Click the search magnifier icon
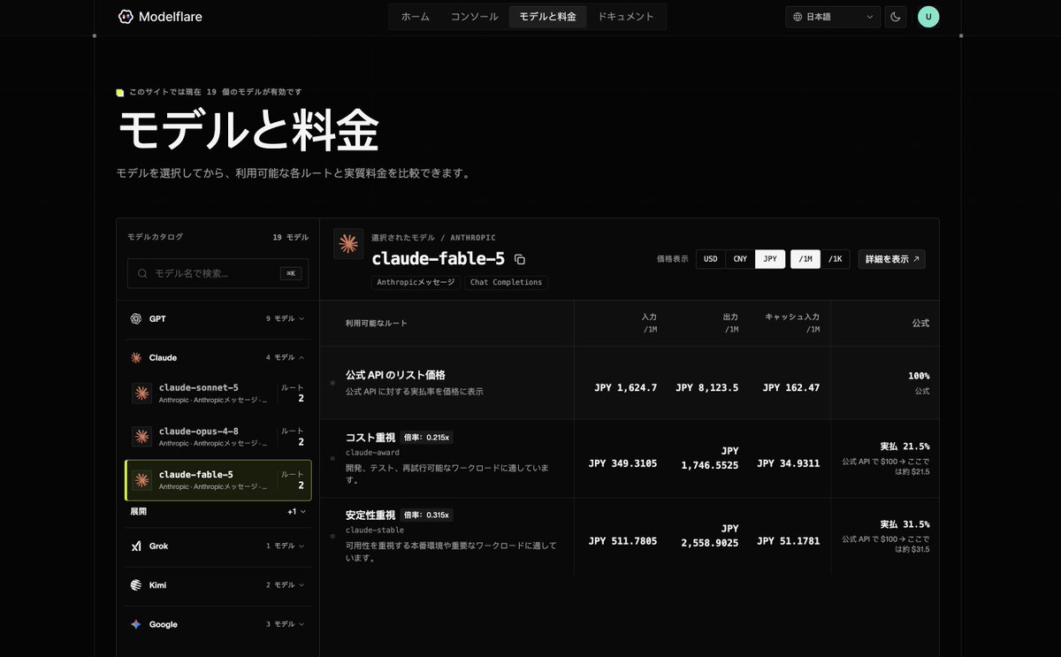1061x657 pixels. click(142, 273)
